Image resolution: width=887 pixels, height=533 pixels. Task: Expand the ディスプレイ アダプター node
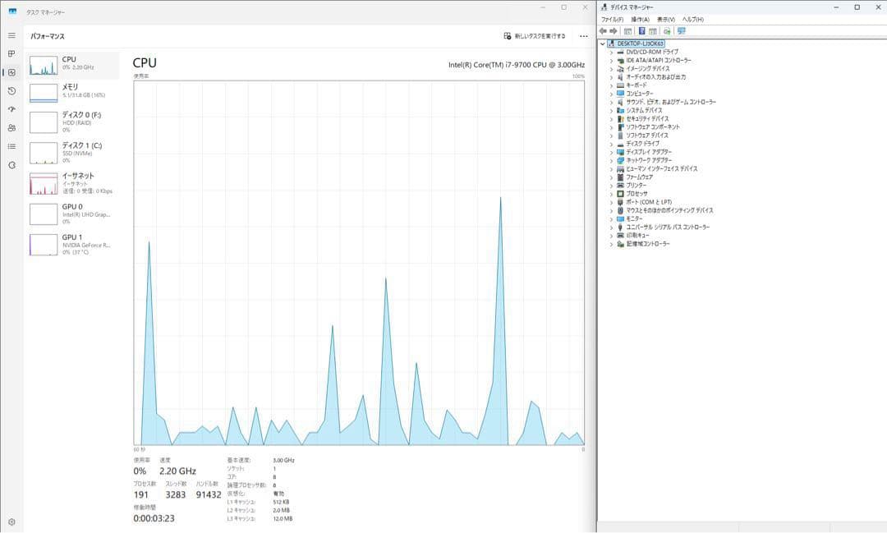tap(611, 152)
